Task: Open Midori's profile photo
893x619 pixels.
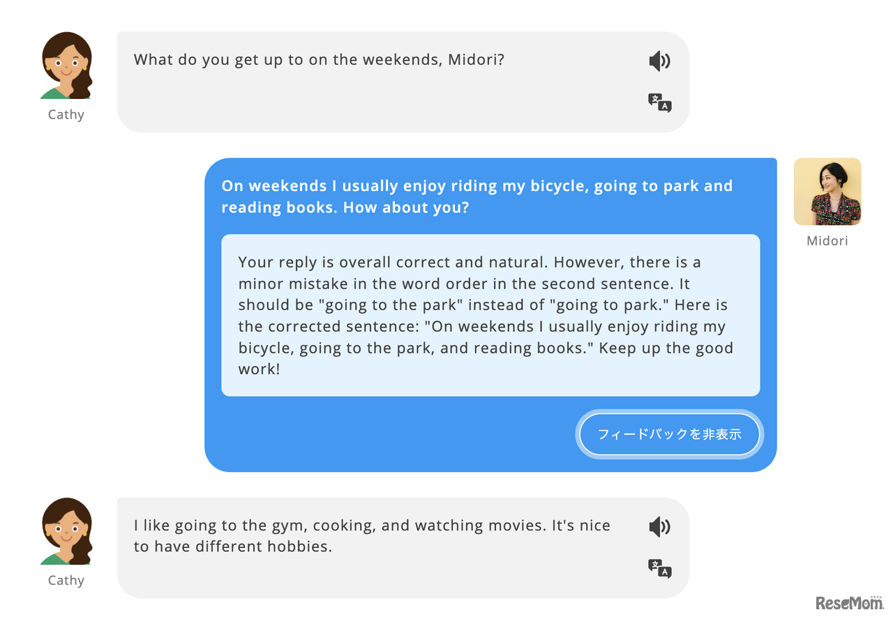Action: coord(827,192)
